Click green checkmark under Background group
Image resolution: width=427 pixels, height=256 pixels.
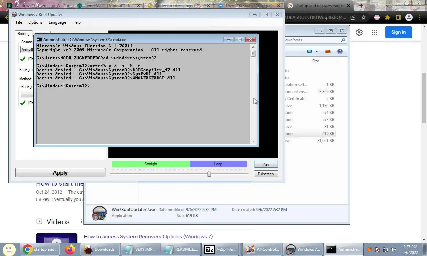(23, 103)
